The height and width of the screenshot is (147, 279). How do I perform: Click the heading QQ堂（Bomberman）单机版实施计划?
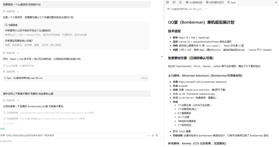(x=201, y=22)
